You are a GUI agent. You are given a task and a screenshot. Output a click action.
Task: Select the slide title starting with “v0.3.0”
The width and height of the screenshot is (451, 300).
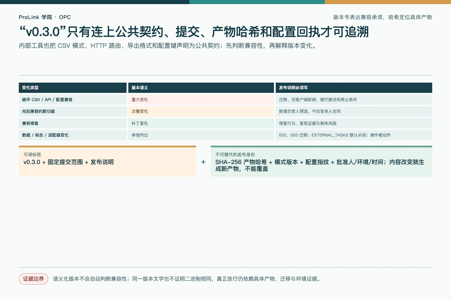(194, 32)
